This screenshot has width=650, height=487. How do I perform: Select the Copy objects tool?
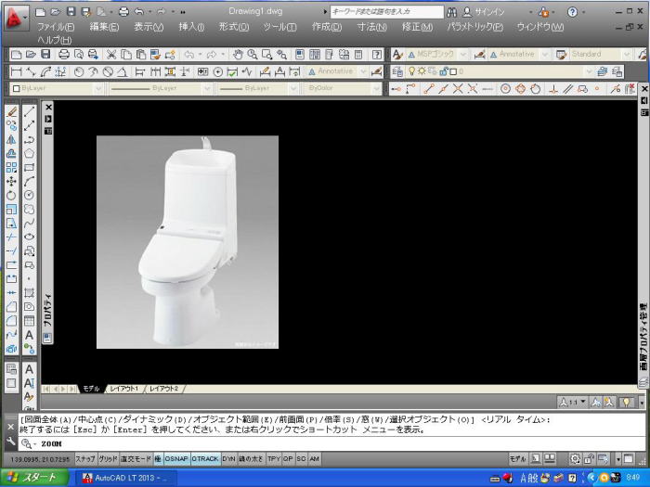[11, 125]
